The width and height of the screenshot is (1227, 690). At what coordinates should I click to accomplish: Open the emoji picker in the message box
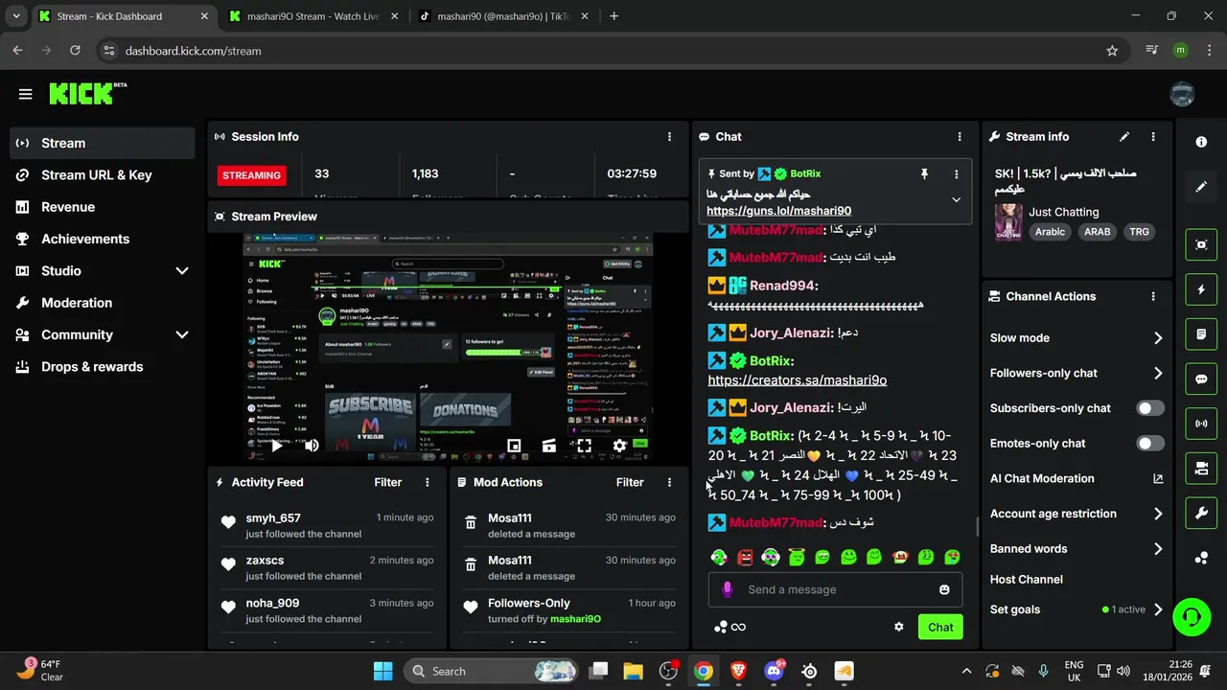coord(944,589)
